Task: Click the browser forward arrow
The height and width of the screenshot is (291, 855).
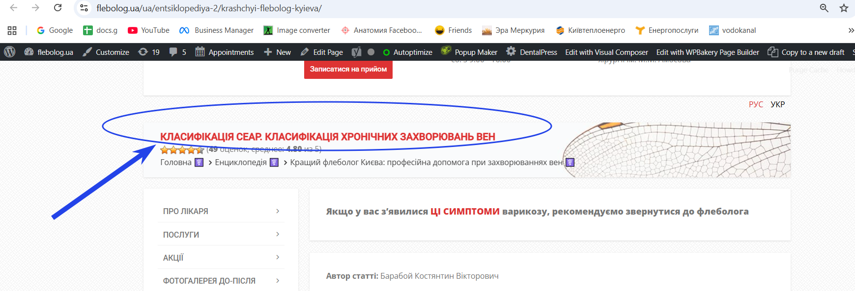Action: (35, 8)
